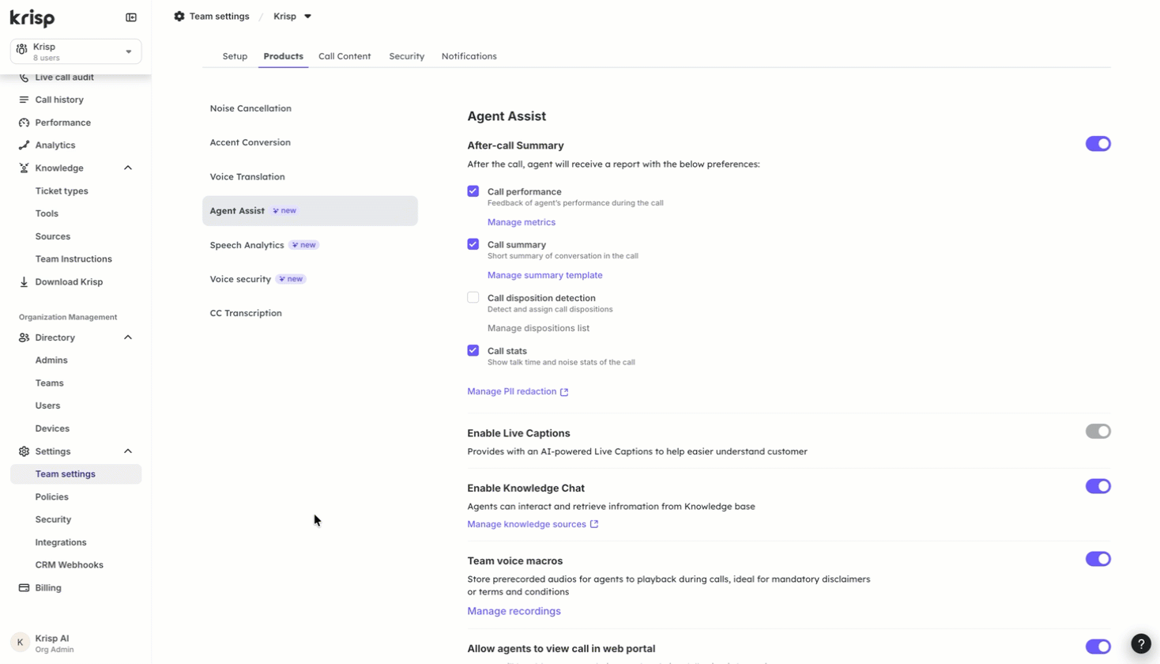1160x664 pixels.
Task: Open Teams under Directory
Action: [49, 383]
